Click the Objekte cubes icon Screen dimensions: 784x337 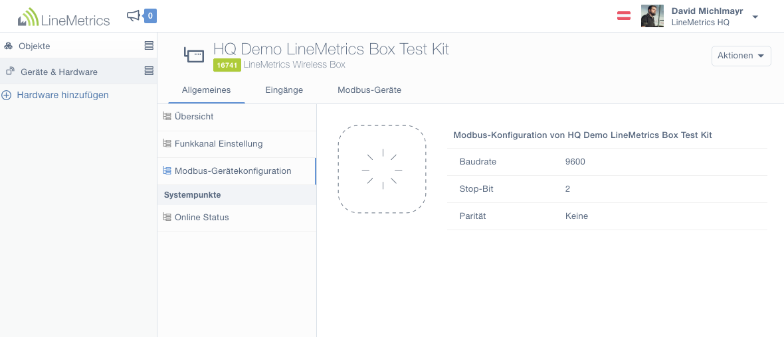[x=9, y=46]
